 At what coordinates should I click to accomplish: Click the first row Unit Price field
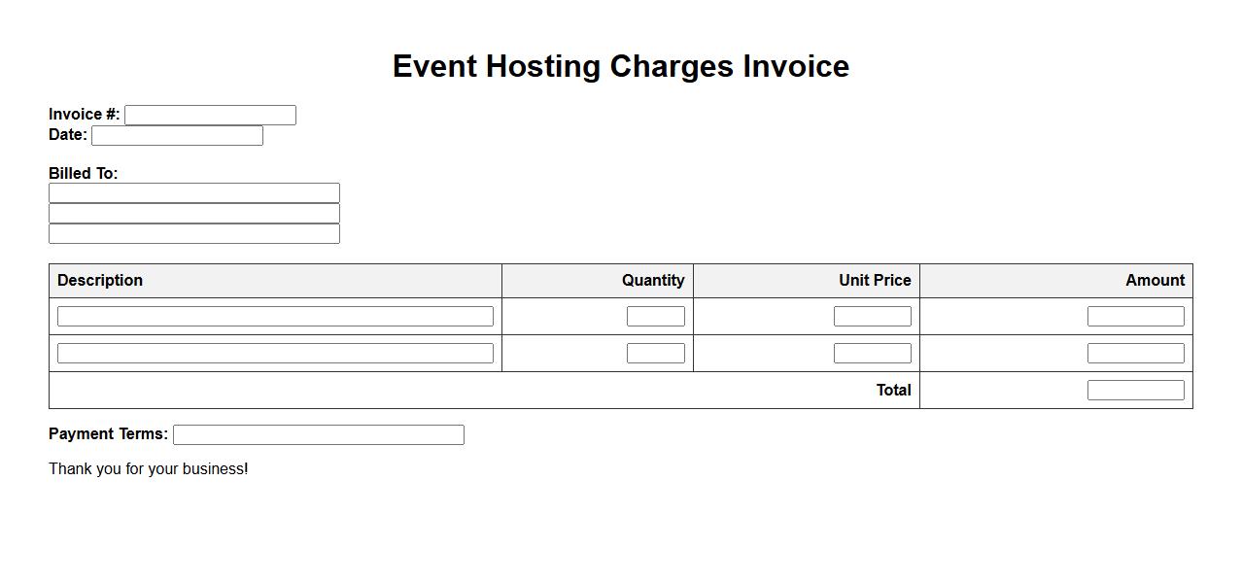872,316
